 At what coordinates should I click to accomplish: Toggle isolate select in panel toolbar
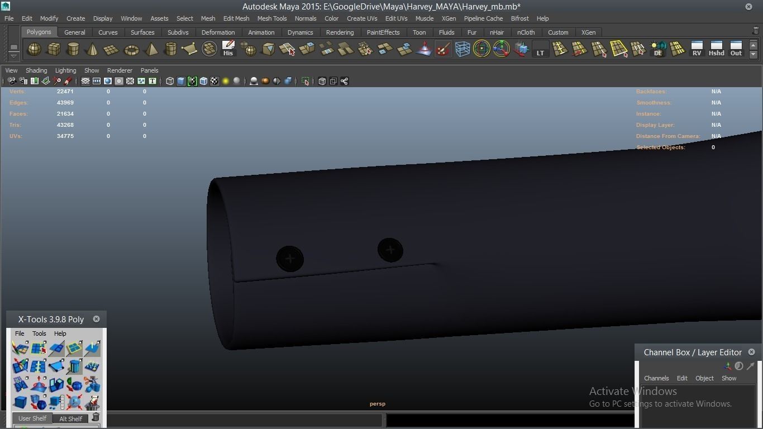pos(306,81)
